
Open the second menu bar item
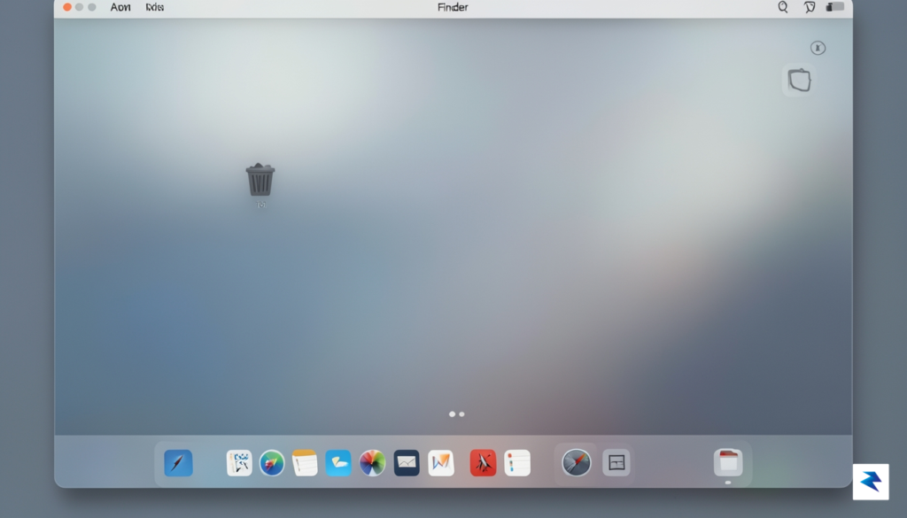click(x=154, y=7)
